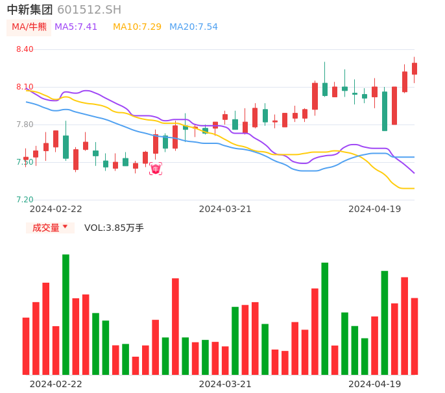Click the 2024-04-19 date label under price chart
The image size is (445, 393).
[374, 209]
